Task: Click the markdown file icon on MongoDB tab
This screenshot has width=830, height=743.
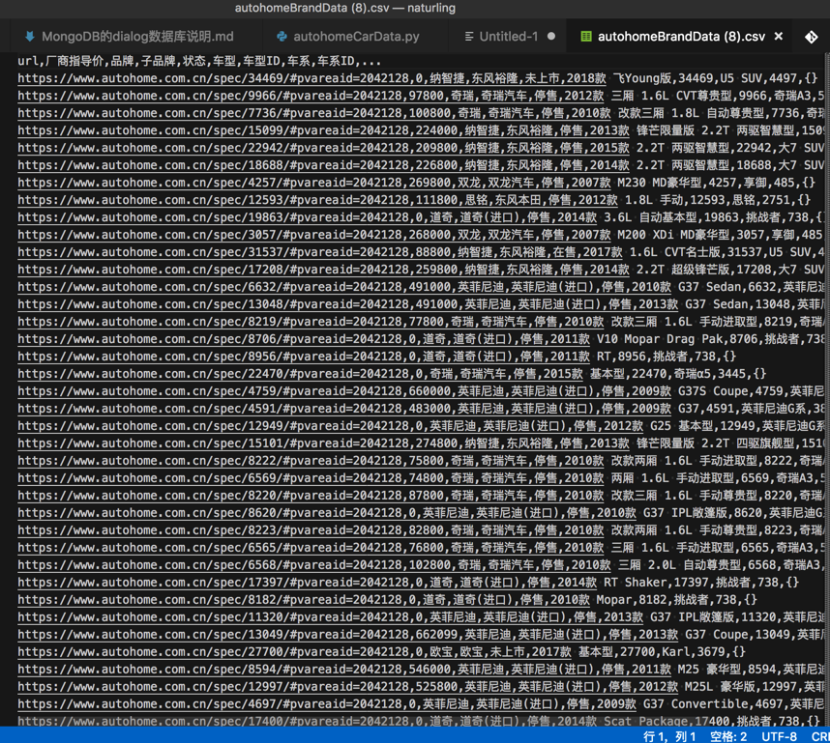Action: 30,37
